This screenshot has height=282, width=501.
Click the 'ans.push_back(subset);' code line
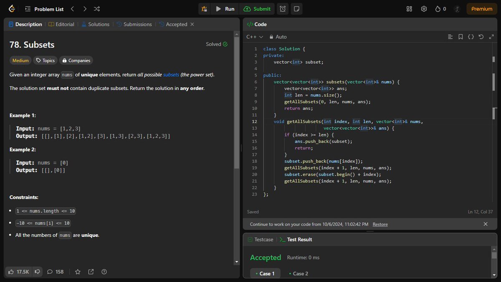pos(324,141)
